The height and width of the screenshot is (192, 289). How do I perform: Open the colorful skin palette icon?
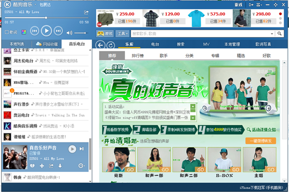24,32
